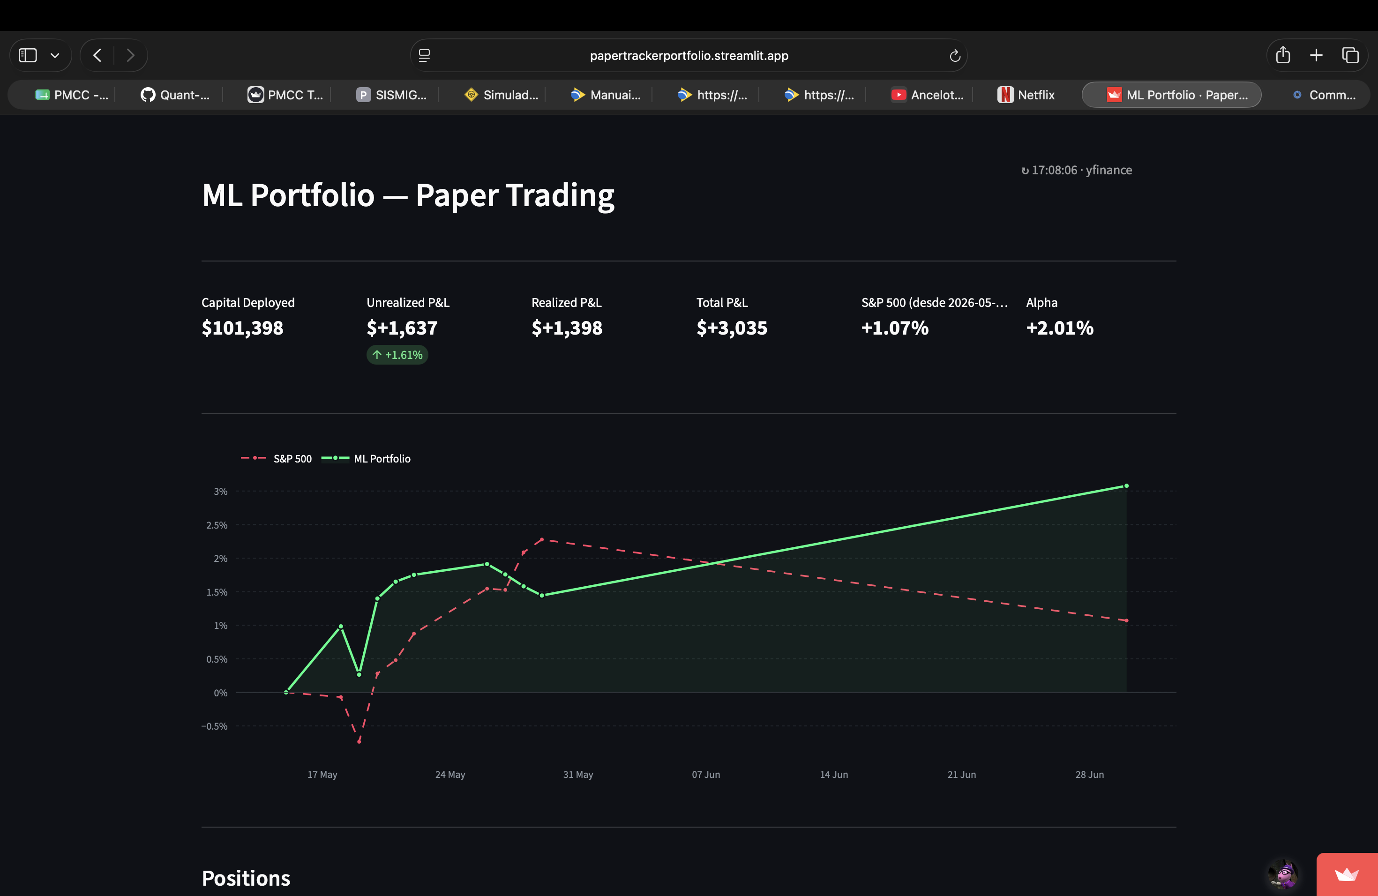
Task: Open the SISMIG tab
Action: click(391, 95)
